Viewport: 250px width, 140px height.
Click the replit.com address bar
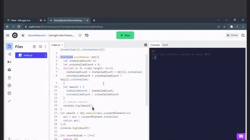click(x=120, y=27)
